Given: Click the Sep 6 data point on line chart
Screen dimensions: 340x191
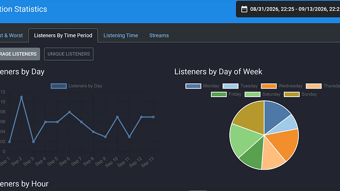Looking at the screenshot, I should (69, 112).
